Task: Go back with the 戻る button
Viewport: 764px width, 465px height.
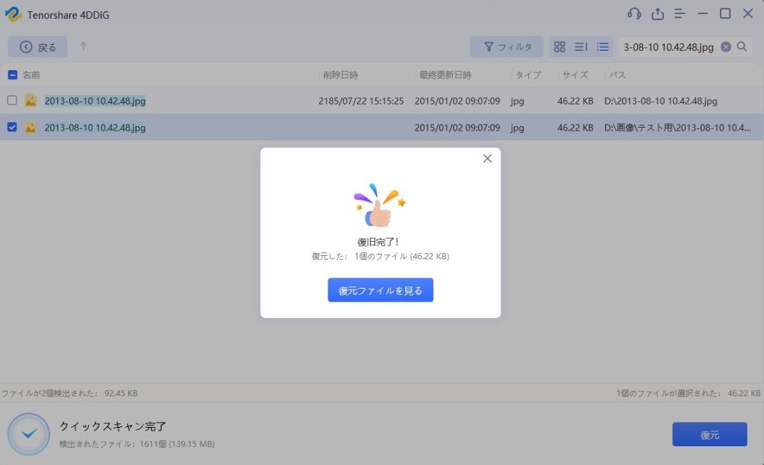Action: tap(38, 47)
